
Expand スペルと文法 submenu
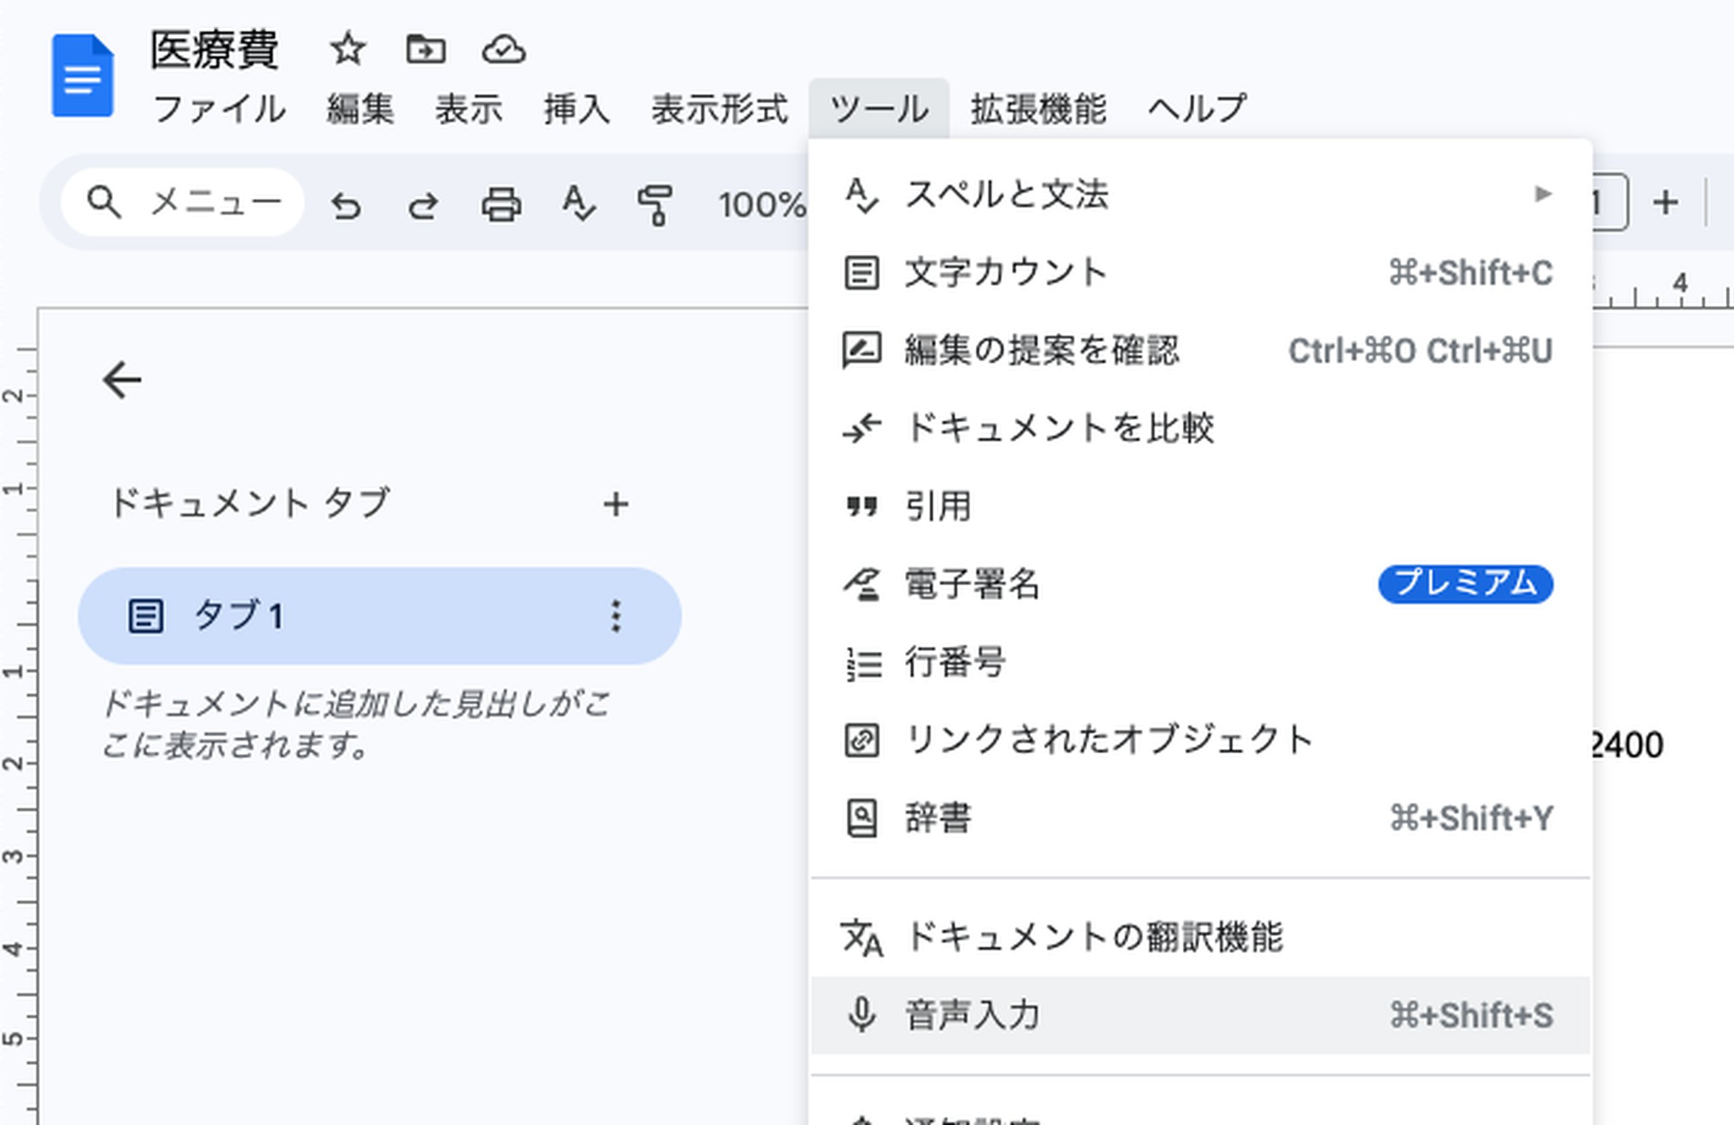pyautogui.click(x=1200, y=194)
